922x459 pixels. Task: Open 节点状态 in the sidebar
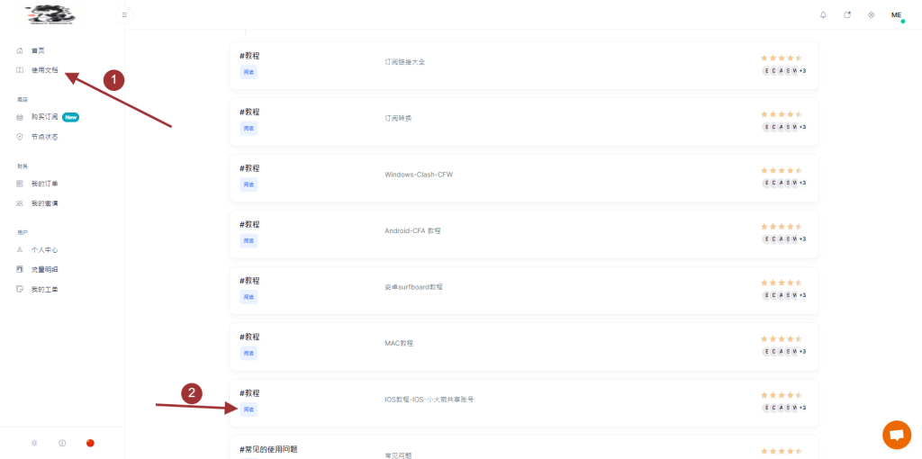click(44, 137)
